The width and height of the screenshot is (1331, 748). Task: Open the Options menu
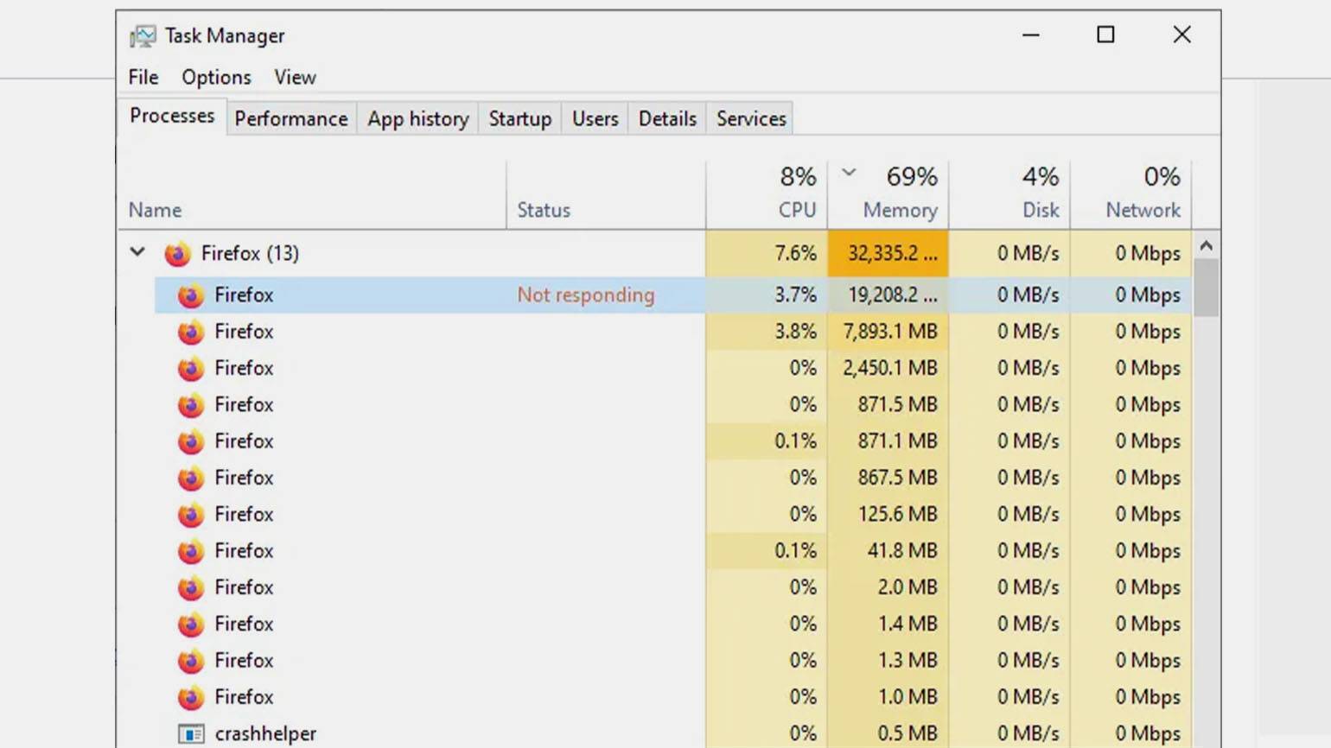216,77
